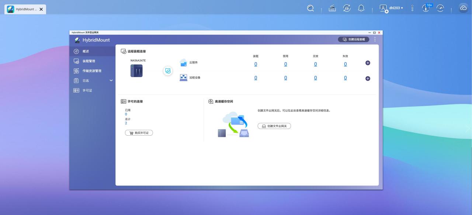Viewport: 472px width, 215px height.
Task: Open 装载管理 in the sidebar
Action: click(x=92, y=61)
